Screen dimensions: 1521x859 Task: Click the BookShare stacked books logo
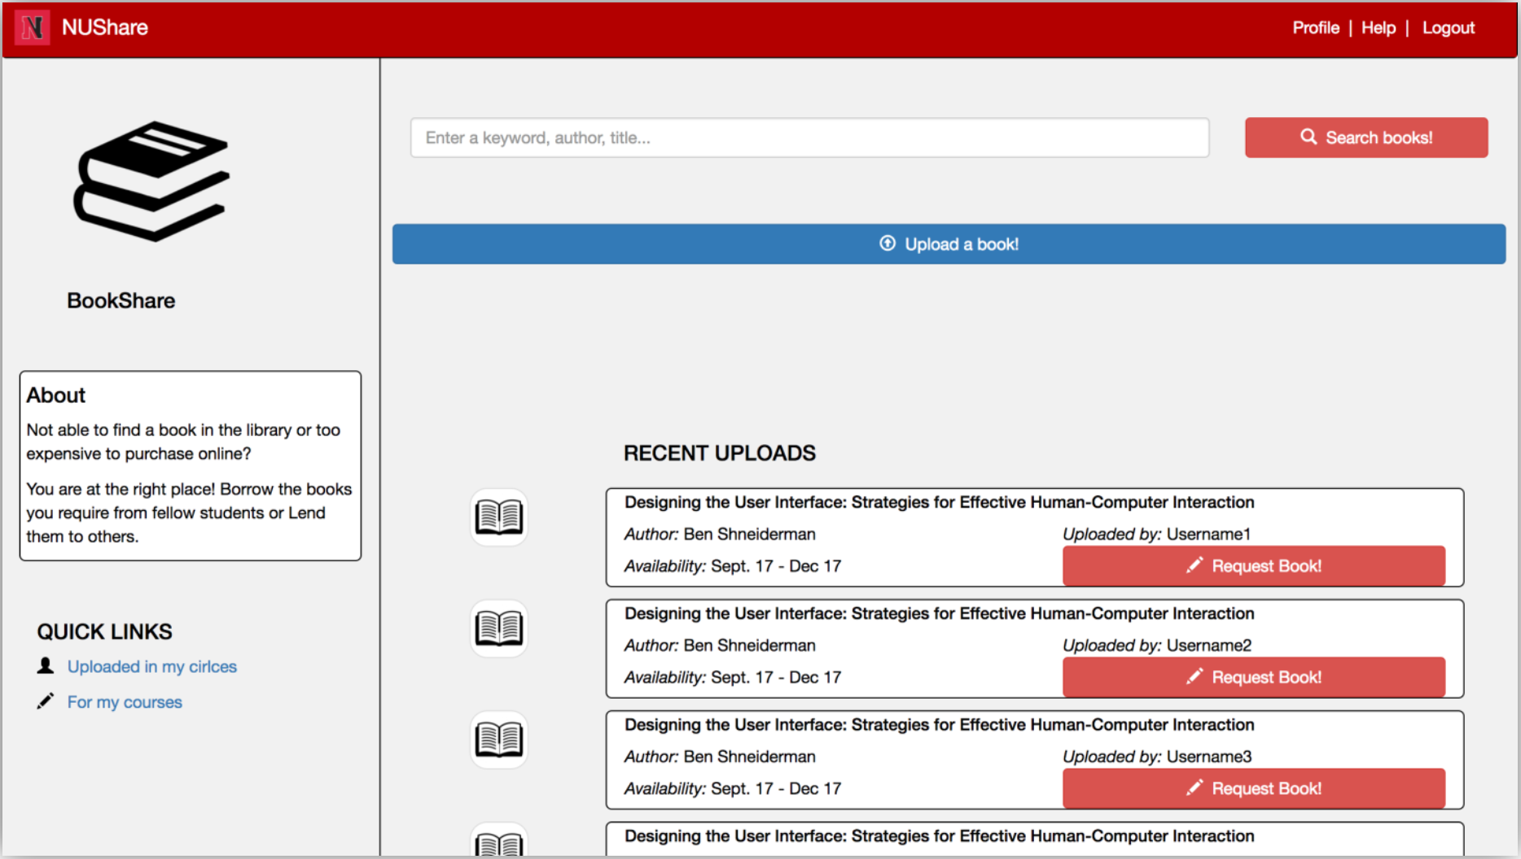tap(152, 181)
